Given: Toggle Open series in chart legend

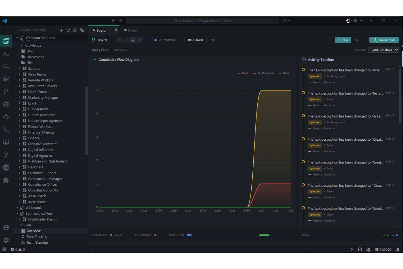Looking at the screenshot, I should pos(243,73).
